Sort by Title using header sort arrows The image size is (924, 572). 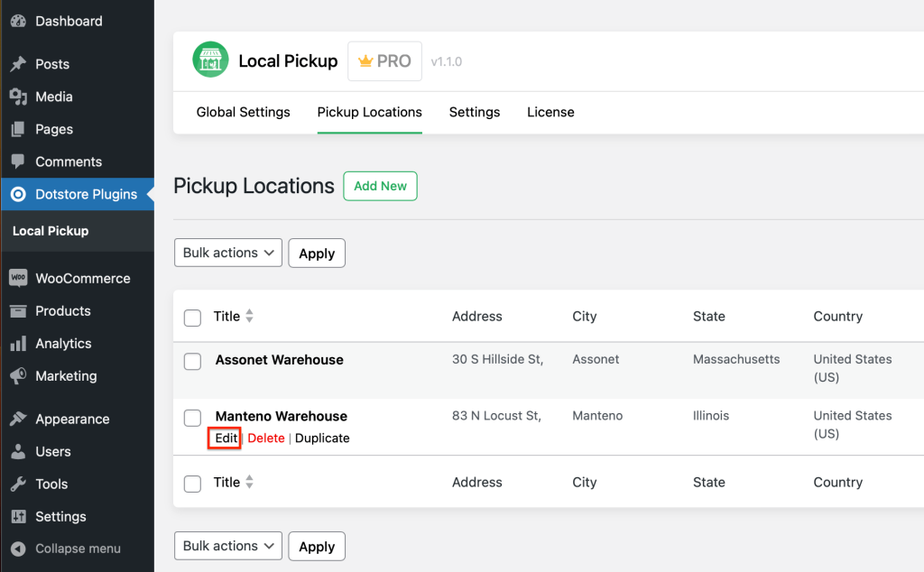(250, 317)
